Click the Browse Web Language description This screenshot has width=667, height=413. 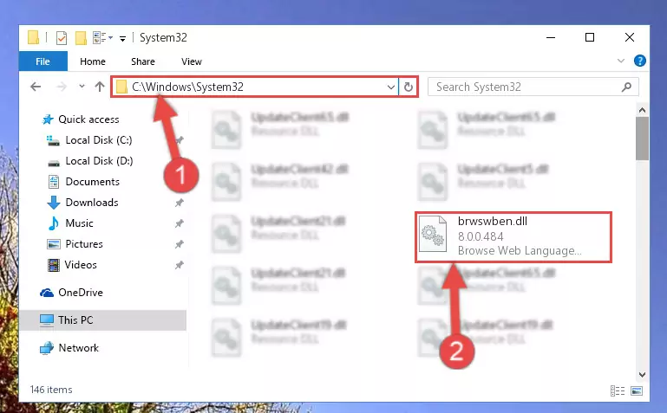520,251
